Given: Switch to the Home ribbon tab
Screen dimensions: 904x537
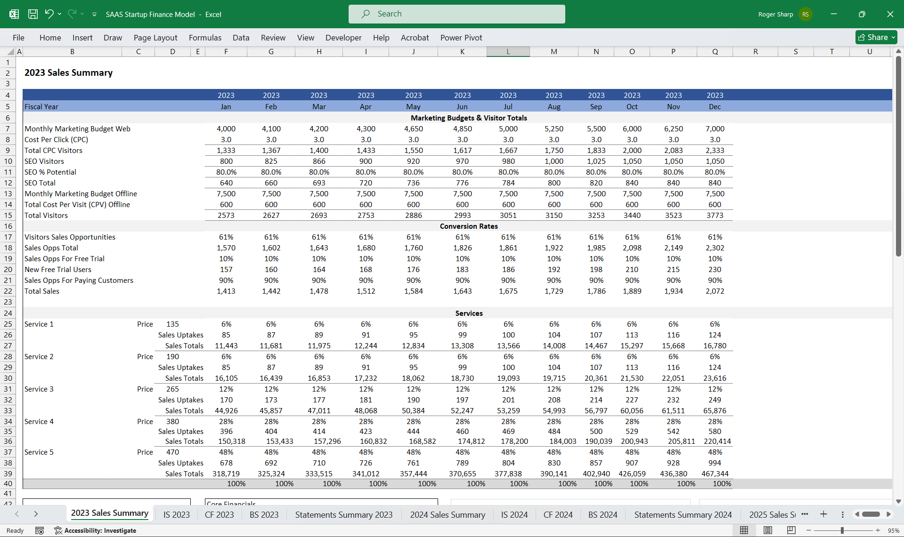Looking at the screenshot, I should (50, 38).
